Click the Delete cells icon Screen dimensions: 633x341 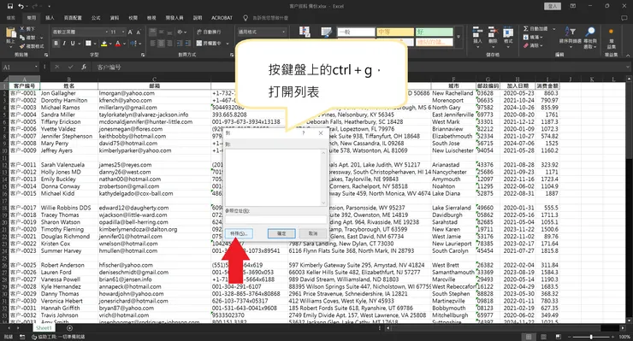tap(493, 32)
